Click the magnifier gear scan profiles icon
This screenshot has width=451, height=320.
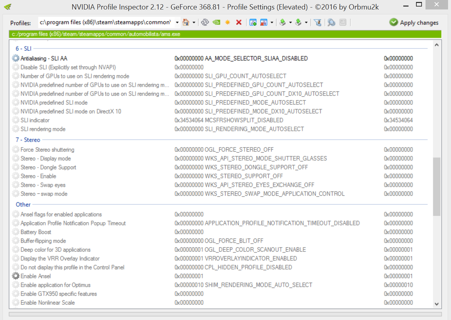coord(331,22)
